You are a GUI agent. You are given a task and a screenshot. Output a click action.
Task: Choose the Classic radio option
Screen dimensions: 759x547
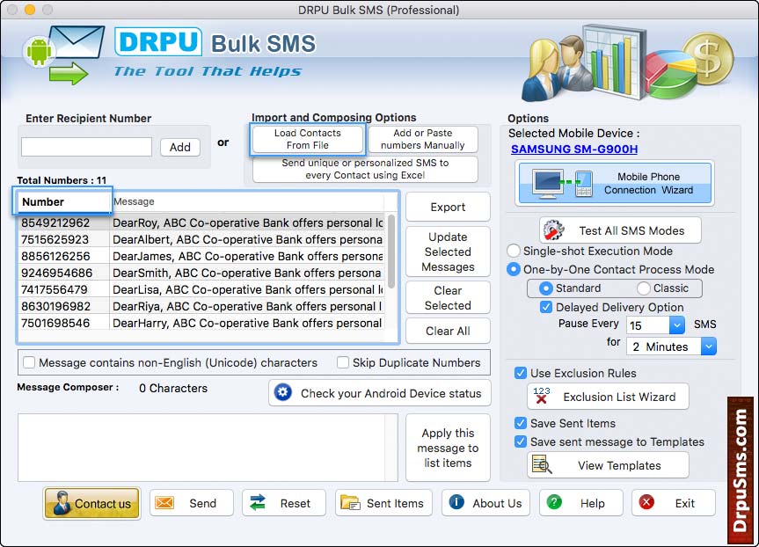(643, 288)
